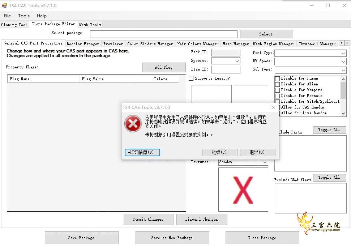Image resolution: width=351 pixels, height=246 pixels.
Task: Click 退出(Q) quit button
Action: tap(257, 152)
